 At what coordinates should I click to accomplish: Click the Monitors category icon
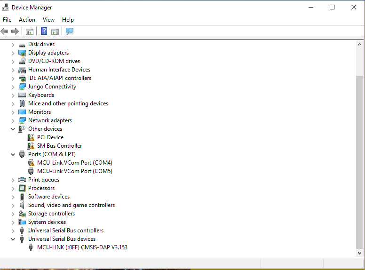point(22,112)
